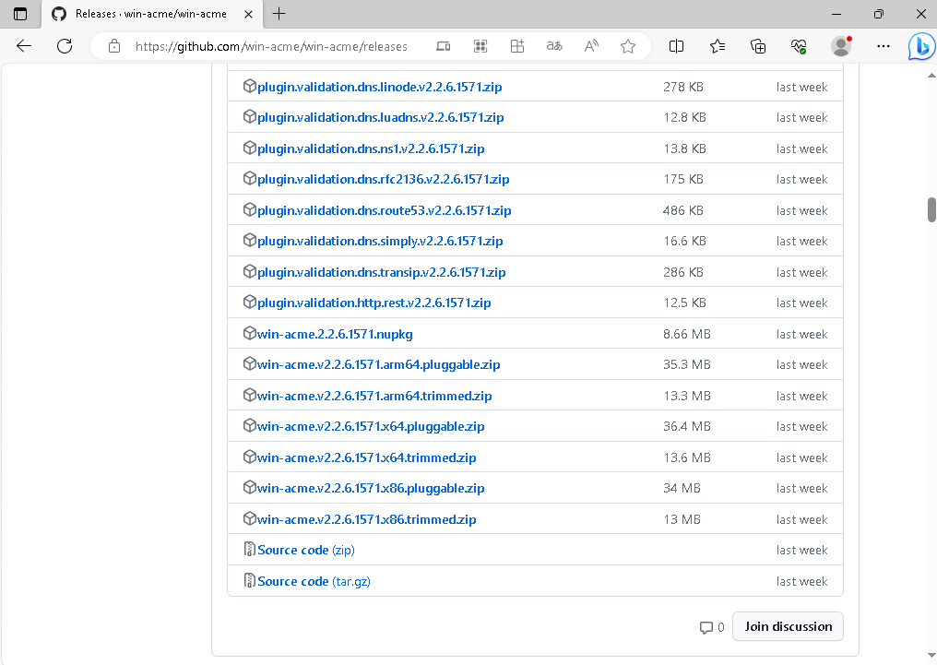This screenshot has height=665, width=937.
Task: Open translate page icon
Action: [554, 46]
